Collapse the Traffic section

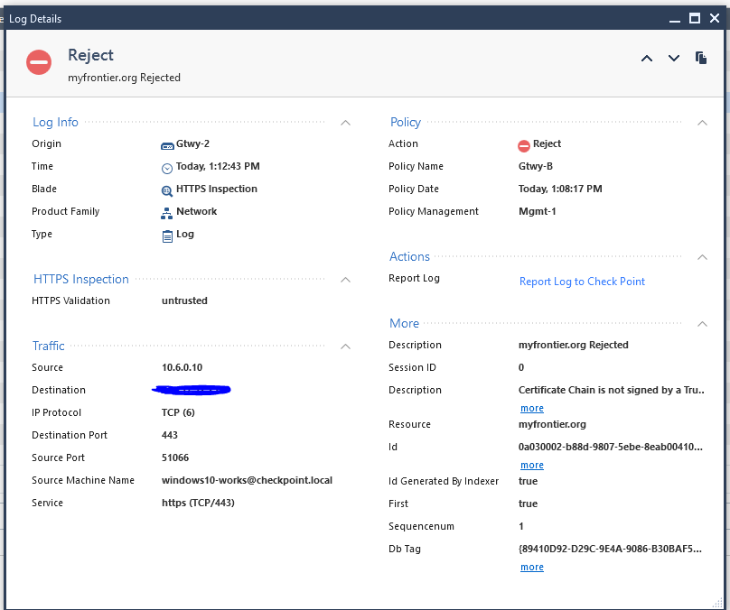(x=345, y=346)
